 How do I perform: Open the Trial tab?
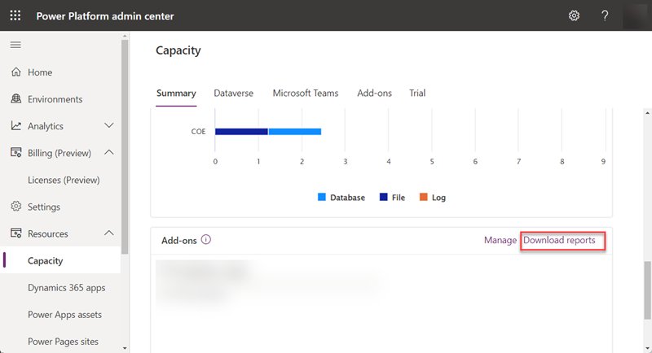(417, 94)
